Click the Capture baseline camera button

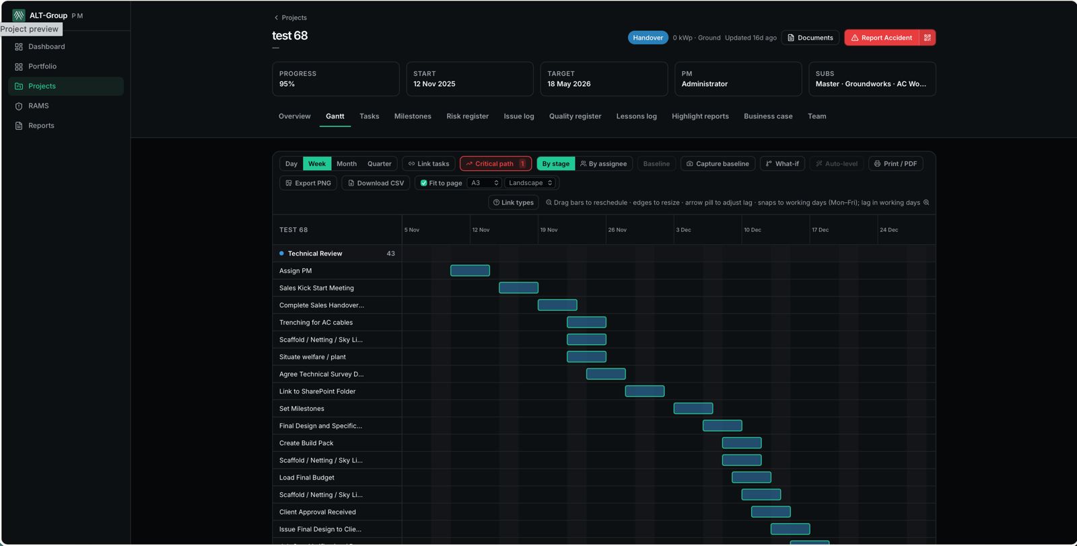pos(718,163)
